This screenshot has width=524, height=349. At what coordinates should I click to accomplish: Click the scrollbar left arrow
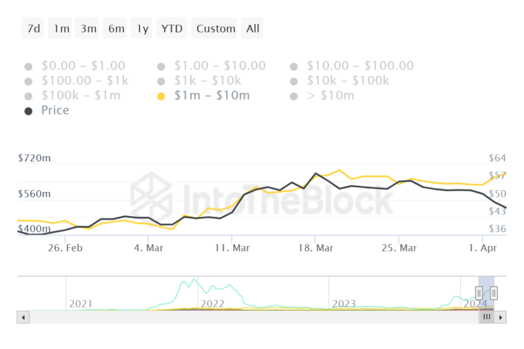tap(23, 318)
